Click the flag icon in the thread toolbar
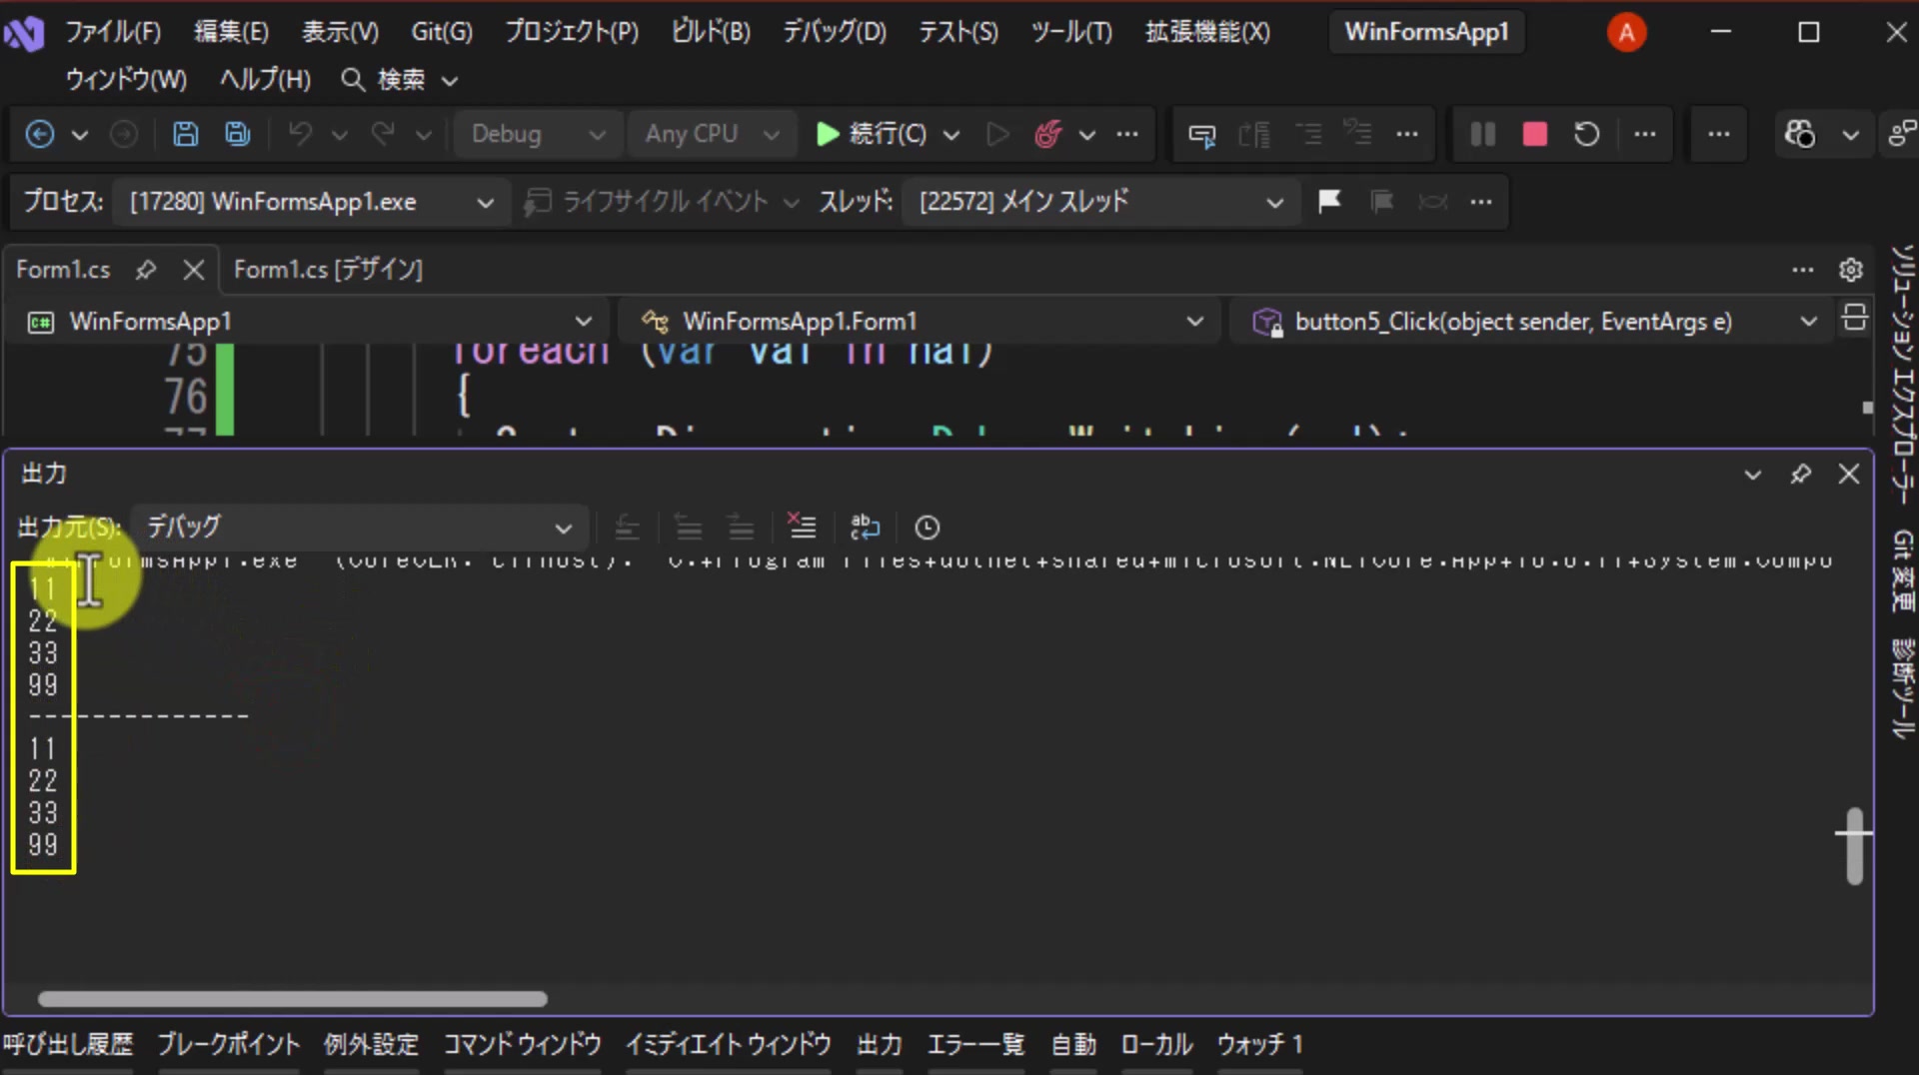This screenshot has height=1075, width=1919. 1329,202
